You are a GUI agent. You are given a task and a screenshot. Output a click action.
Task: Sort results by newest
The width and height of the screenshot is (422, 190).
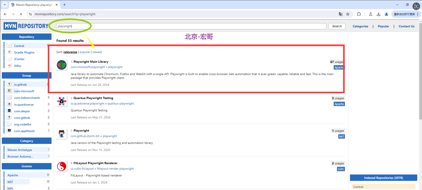coord(97,52)
